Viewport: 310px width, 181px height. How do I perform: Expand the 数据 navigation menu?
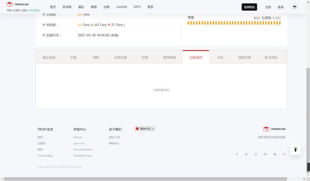94,7
